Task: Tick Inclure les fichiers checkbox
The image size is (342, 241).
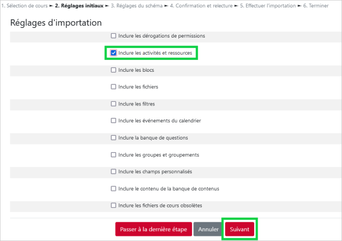Action: pos(113,87)
